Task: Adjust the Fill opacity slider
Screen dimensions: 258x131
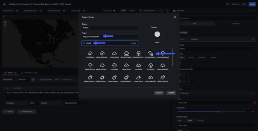Action: point(218,112)
